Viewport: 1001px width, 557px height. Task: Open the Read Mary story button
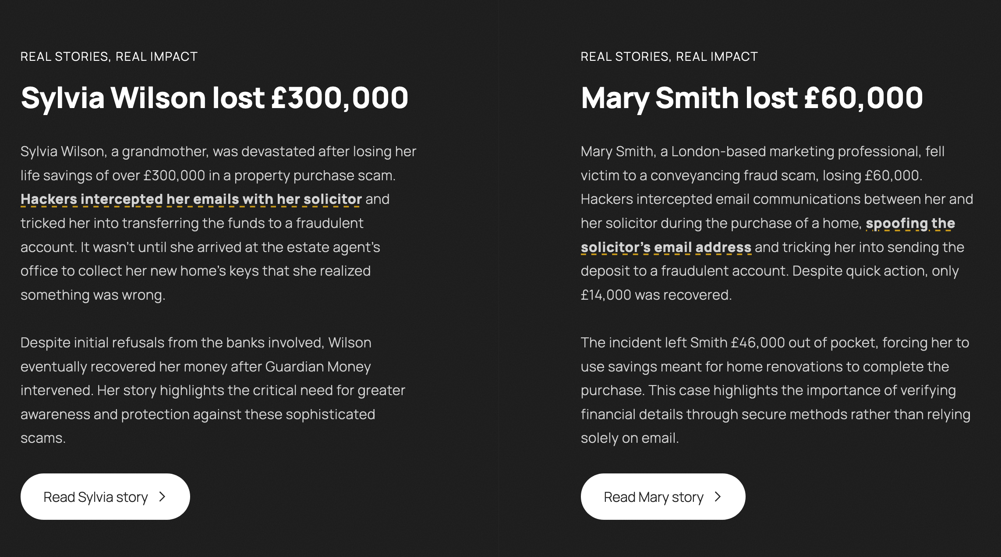point(663,497)
